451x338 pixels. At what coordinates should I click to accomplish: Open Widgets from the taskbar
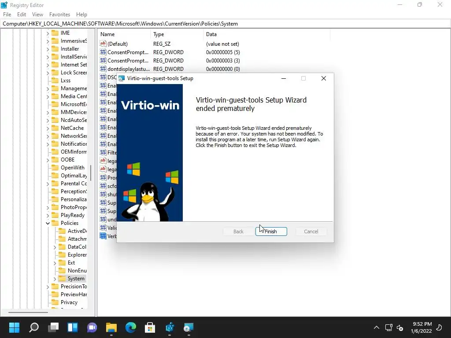[x=73, y=327]
